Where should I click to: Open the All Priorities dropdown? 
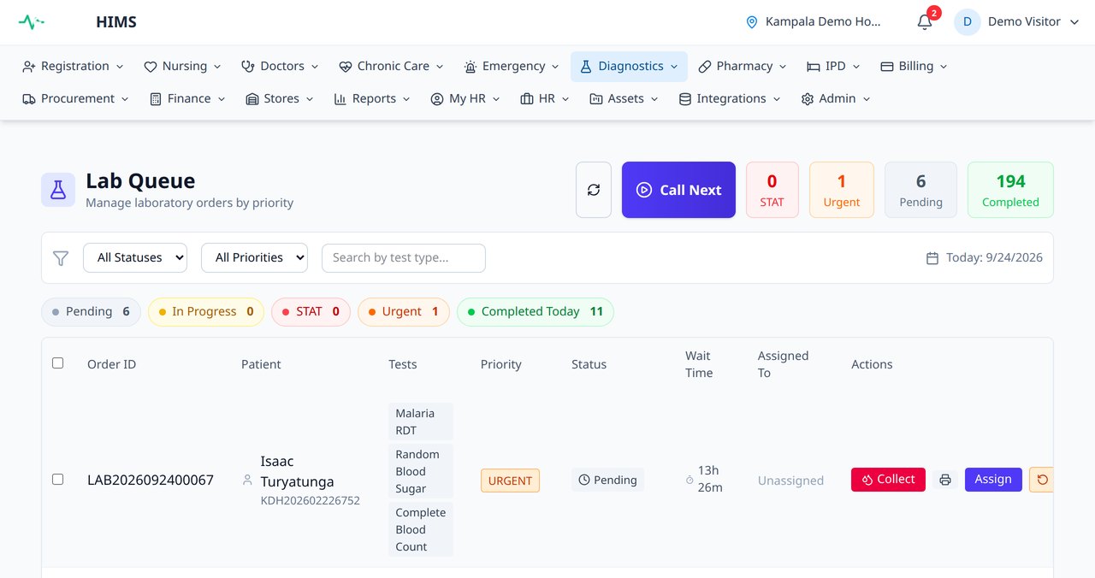(254, 257)
